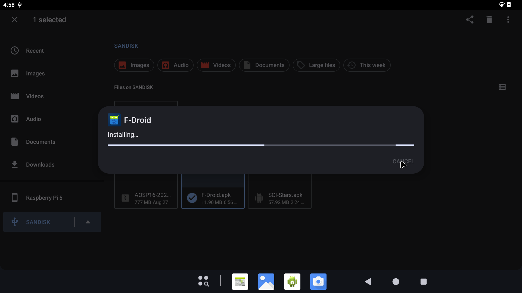Tap the Recents square navigation button

424,282
